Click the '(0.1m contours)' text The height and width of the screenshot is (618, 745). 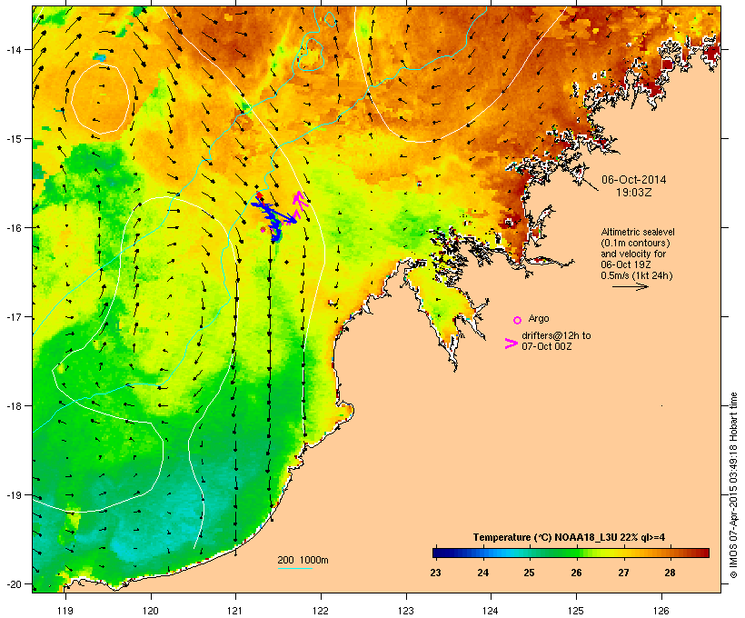635,243
